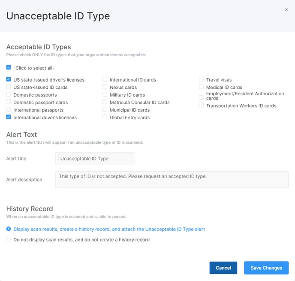The height and width of the screenshot is (281, 295).
Task: Enable Nexus cards checkbox
Action: (105, 87)
